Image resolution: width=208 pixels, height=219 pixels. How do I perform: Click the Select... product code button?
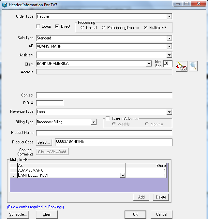[x=44, y=142]
